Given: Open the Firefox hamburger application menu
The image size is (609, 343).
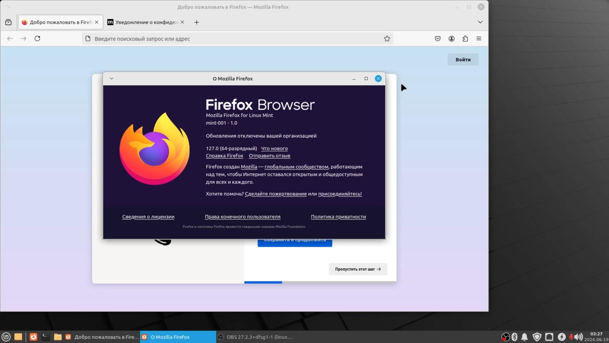Looking at the screenshot, I should (479, 38).
